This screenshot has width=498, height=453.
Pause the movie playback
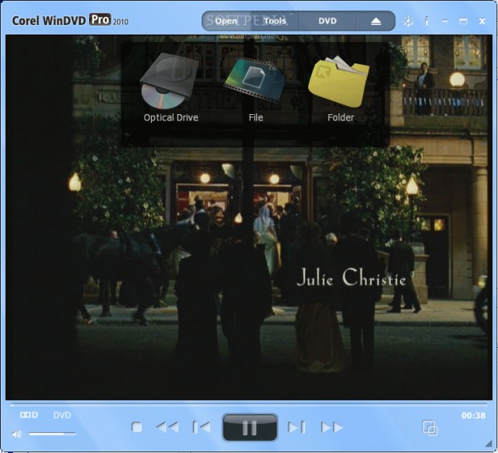click(250, 427)
